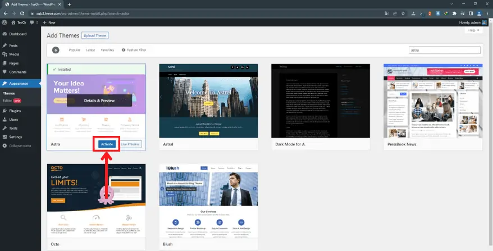The width and height of the screenshot is (493, 251).
Task: Click the browser back arrow
Action: [x=6, y=13]
